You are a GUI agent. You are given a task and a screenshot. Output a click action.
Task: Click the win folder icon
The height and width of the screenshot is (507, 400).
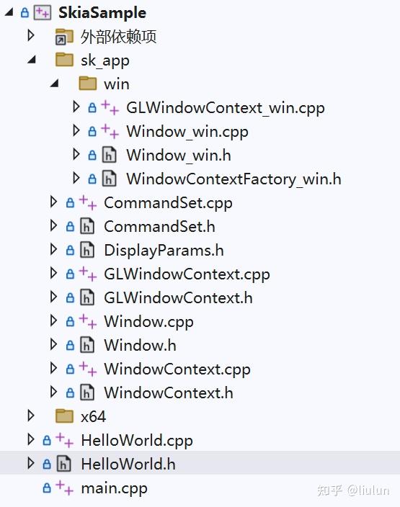coord(88,84)
